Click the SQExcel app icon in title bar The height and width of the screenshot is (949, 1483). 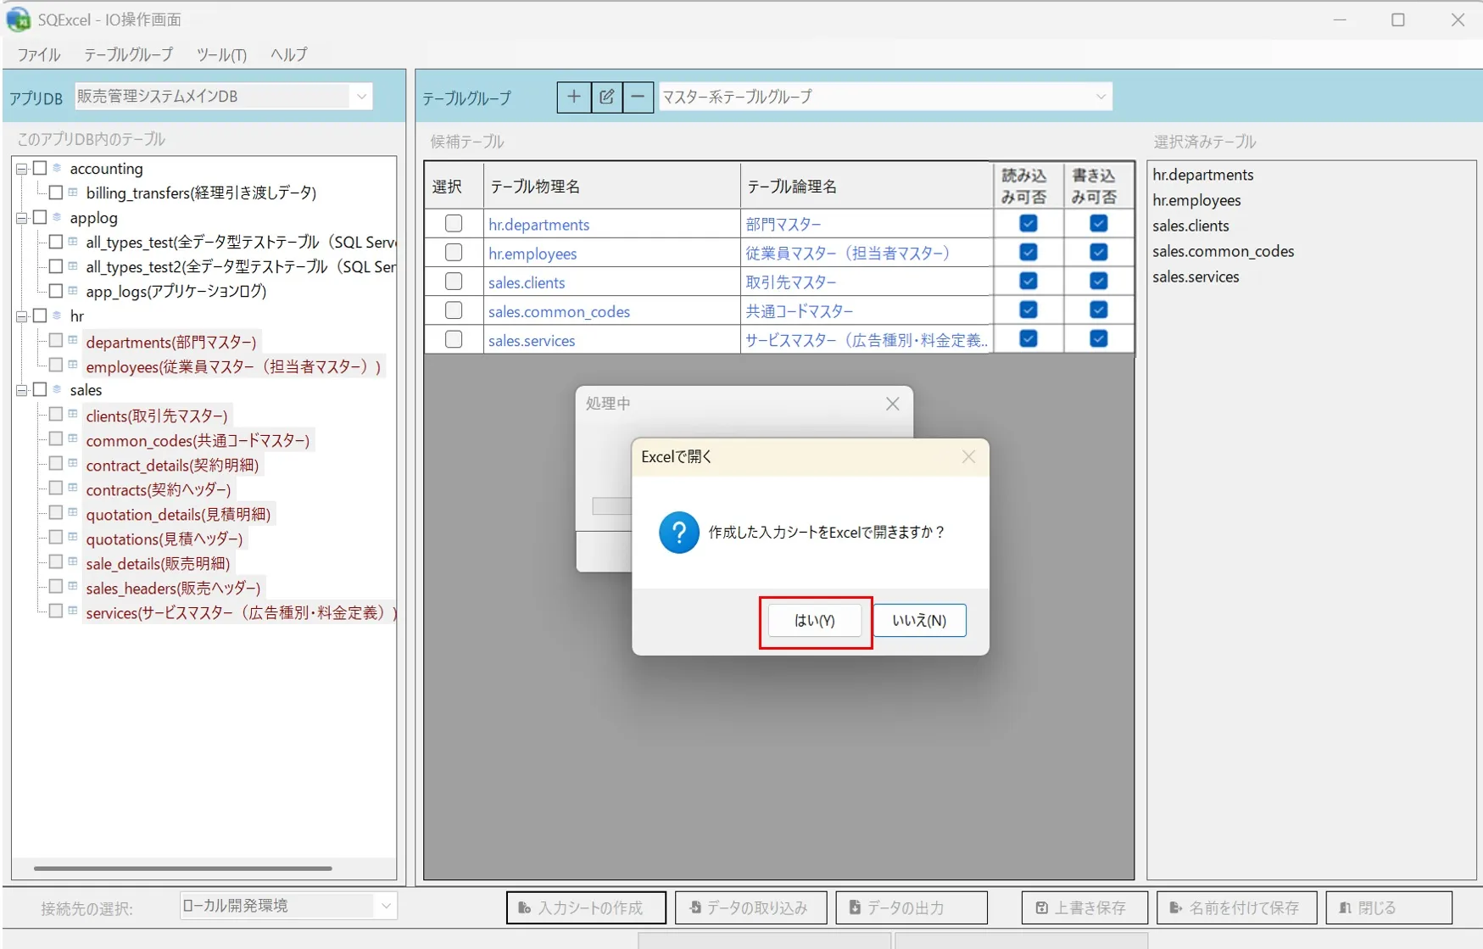tap(18, 19)
